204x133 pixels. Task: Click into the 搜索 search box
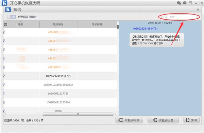[180, 17]
